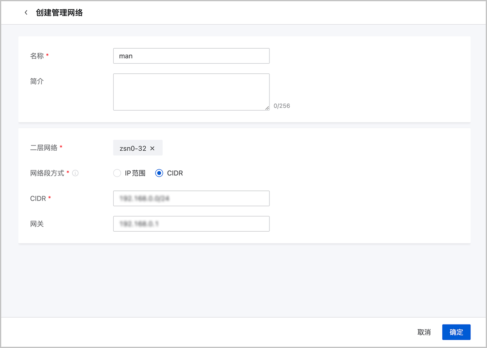The width and height of the screenshot is (487, 348).
Task: Click the info icon beside 网络段方式
Action: point(75,173)
